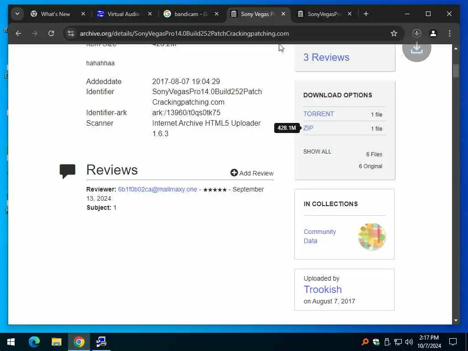Switch to the SonyVegasPro last tab

click(324, 14)
